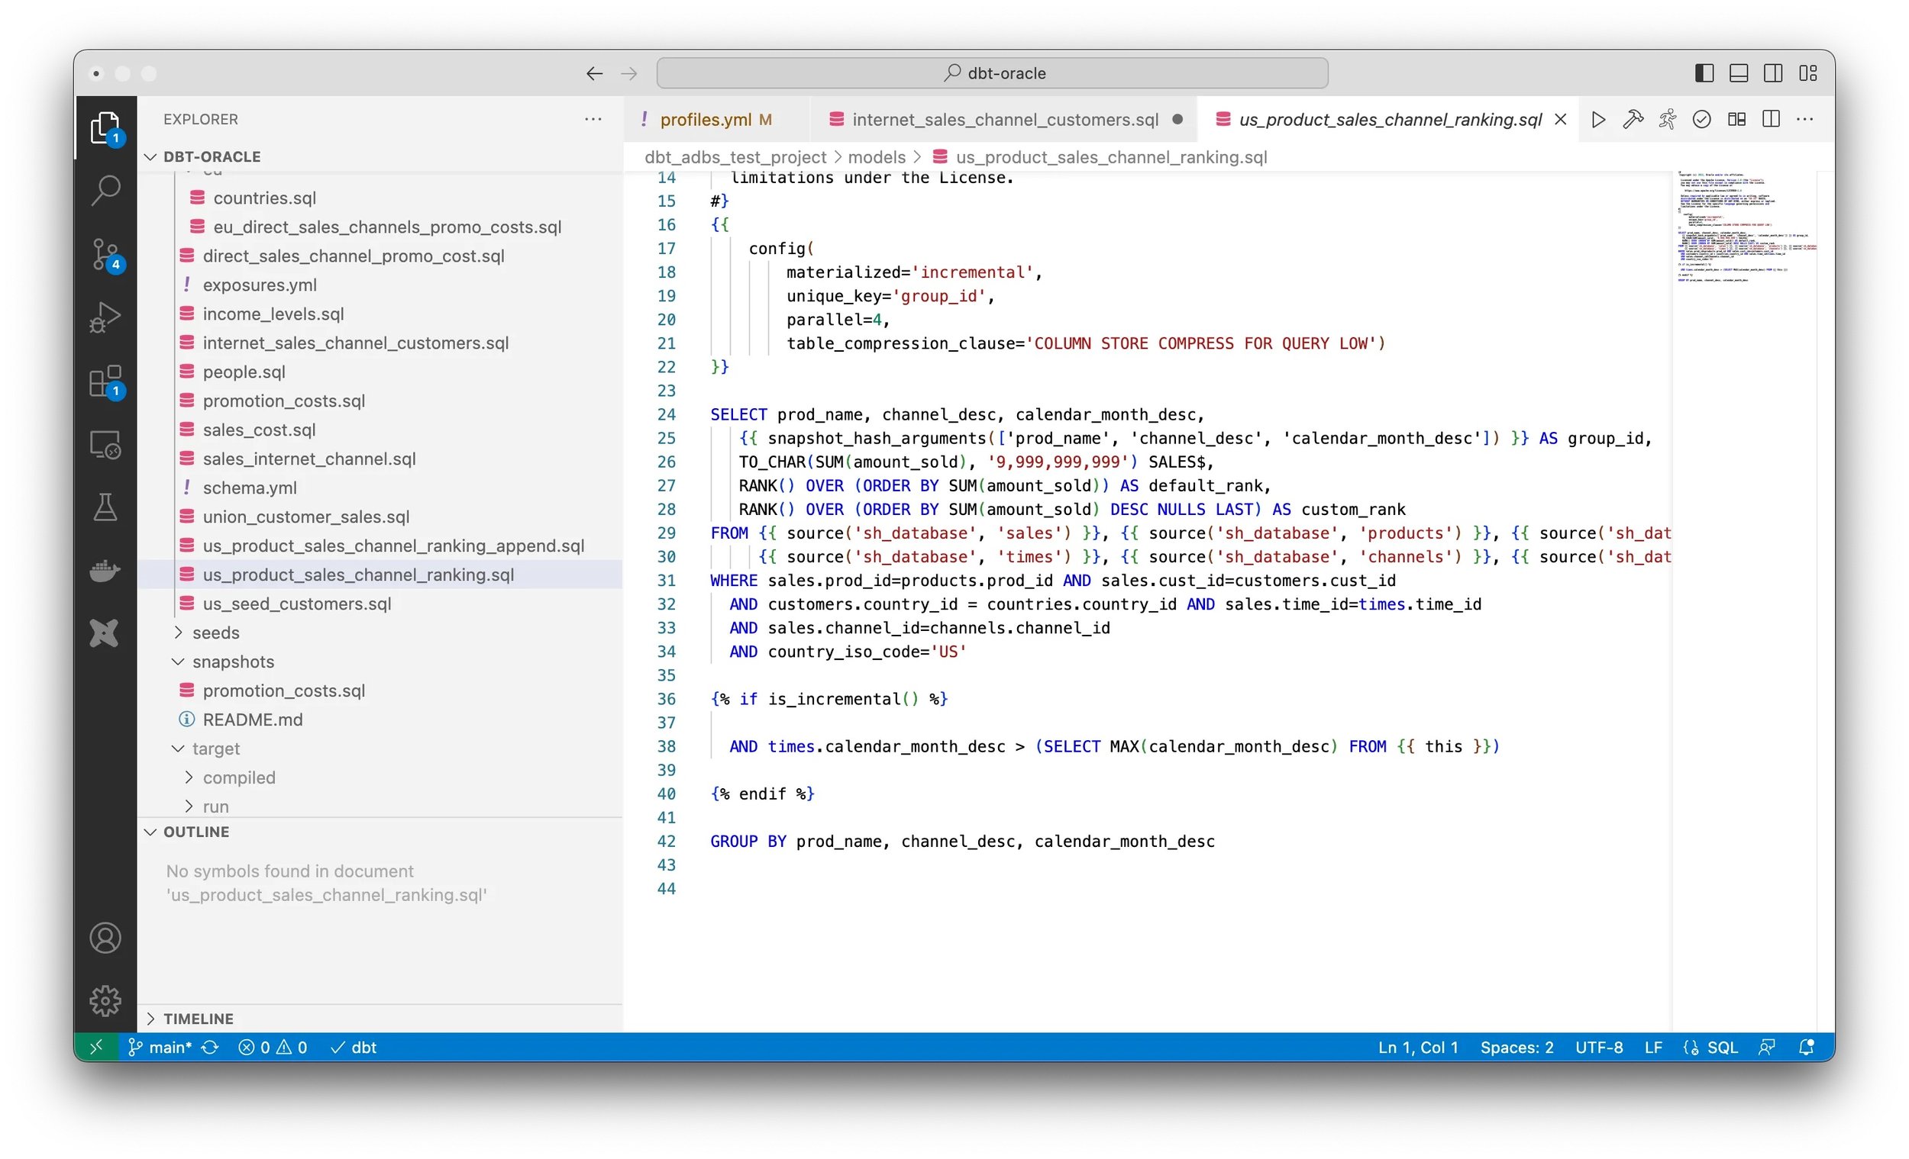This screenshot has height=1159, width=1909.
Task: Switch to internet_sales_channel_customers.sql tab
Action: click(x=1004, y=119)
